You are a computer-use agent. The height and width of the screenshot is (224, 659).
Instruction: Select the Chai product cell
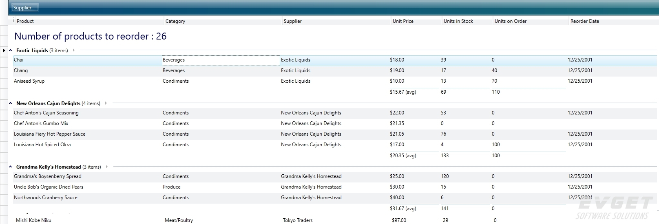tap(87, 60)
